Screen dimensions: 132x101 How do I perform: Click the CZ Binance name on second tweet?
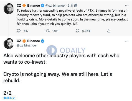pos(28,41)
